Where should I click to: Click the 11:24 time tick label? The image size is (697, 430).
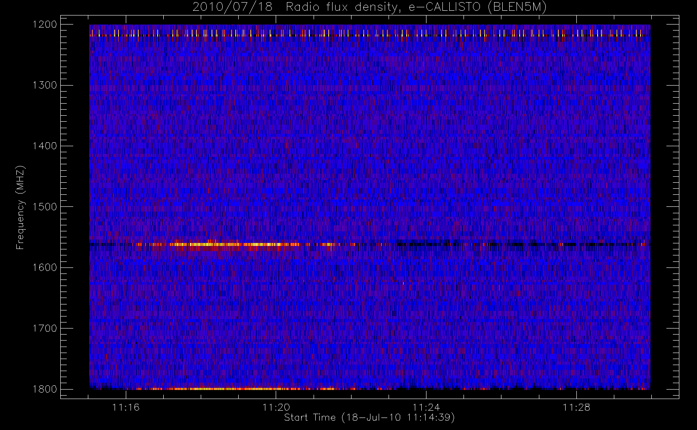[x=426, y=407]
